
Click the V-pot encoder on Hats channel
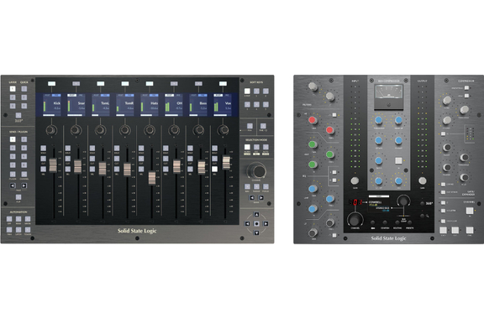(x=150, y=130)
